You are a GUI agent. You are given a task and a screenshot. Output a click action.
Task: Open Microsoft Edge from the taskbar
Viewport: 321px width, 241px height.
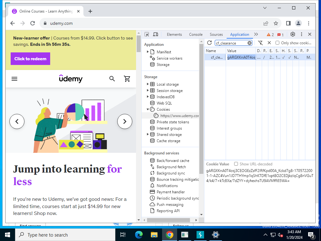(x=139, y=235)
